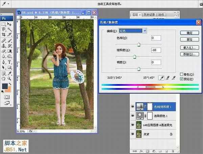Select the Type (T) tool
This screenshot has height=154, width=203.
(x=9, y=62)
